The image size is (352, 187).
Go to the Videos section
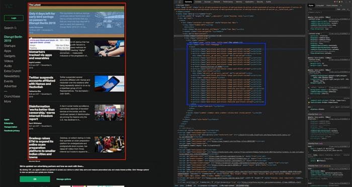(9, 61)
